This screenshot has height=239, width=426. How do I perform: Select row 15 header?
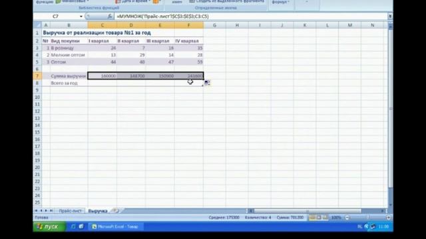tap(37, 132)
